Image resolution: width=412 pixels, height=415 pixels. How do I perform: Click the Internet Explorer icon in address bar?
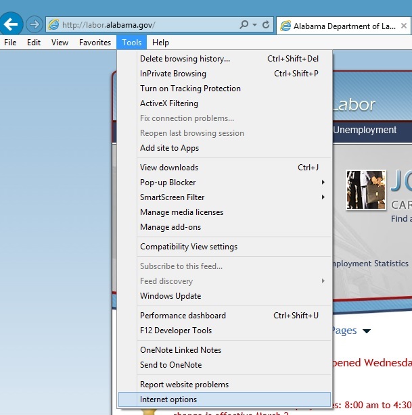pyautogui.click(x=53, y=25)
